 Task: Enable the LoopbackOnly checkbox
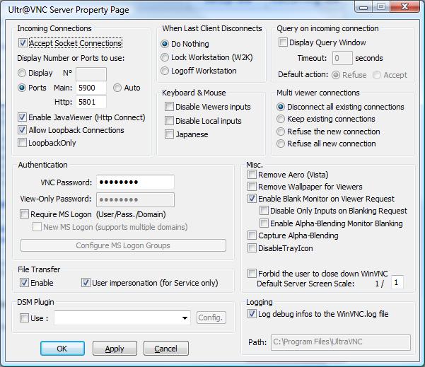tap(22, 143)
